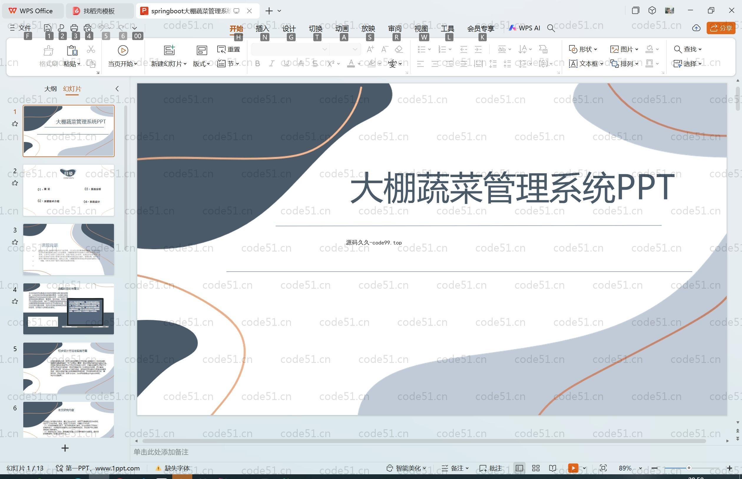Screen dimensions: 742x479
Task: Open WPS AI assistant
Action: click(x=524, y=28)
